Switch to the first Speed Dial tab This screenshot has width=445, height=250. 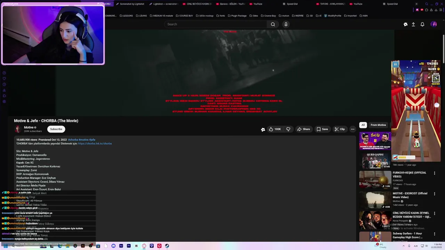point(290,4)
